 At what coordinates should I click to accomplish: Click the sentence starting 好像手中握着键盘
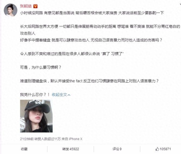91,40
